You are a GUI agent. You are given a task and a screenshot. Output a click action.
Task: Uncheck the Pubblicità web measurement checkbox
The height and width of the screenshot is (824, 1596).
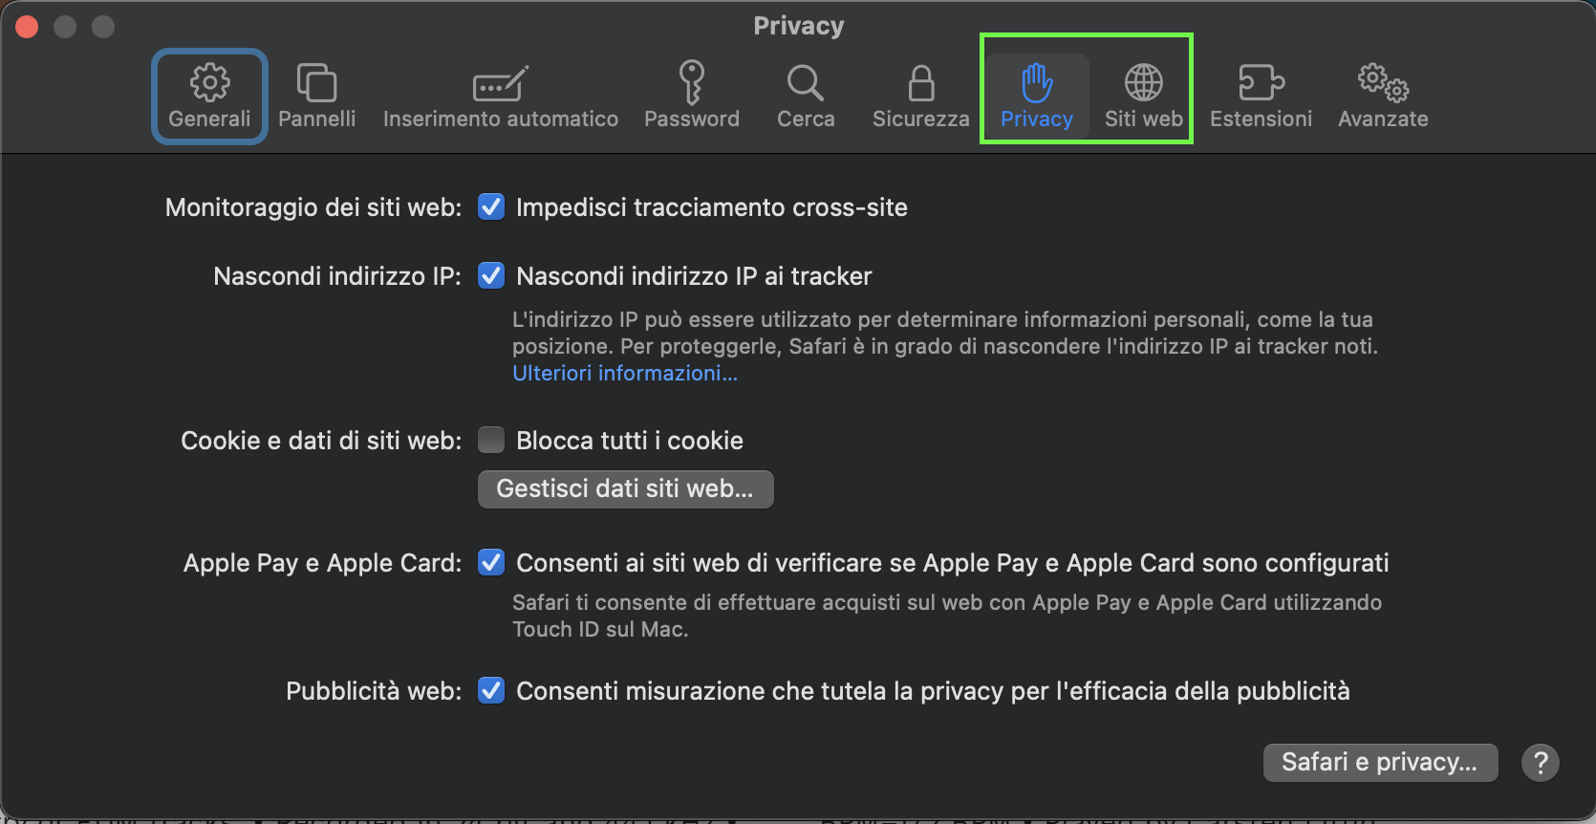(x=491, y=690)
